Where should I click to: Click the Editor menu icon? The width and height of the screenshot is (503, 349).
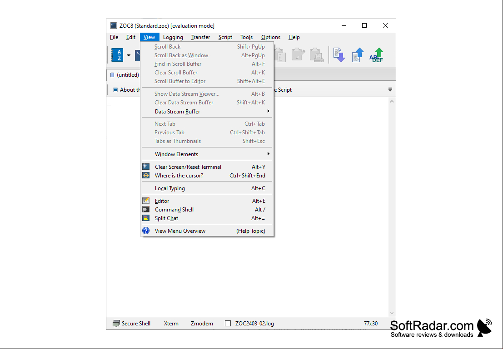click(x=146, y=201)
